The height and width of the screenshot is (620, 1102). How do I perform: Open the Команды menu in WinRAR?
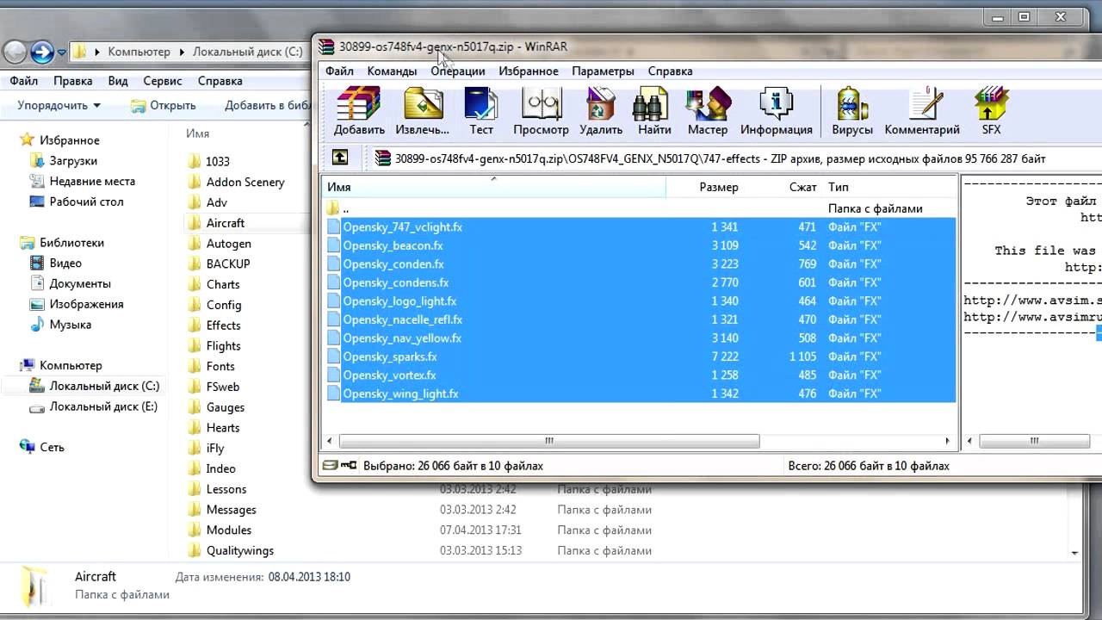pyautogui.click(x=392, y=71)
